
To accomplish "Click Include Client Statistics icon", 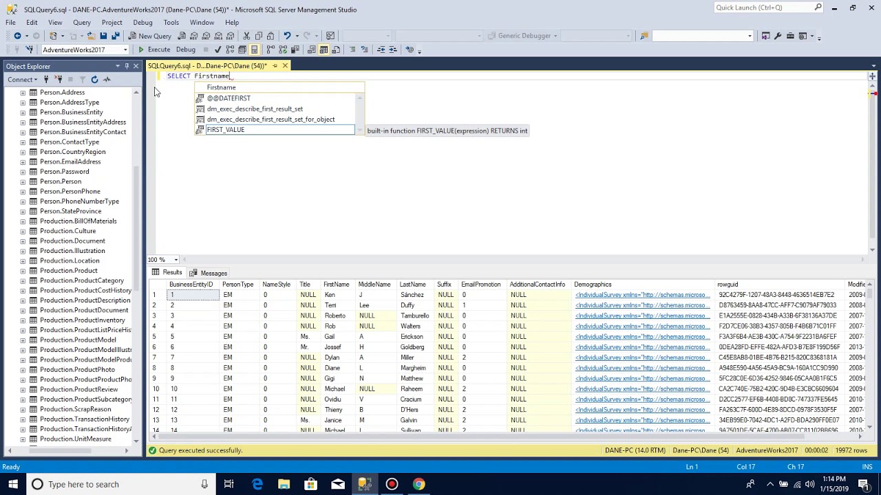I will pyautogui.click(x=294, y=49).
